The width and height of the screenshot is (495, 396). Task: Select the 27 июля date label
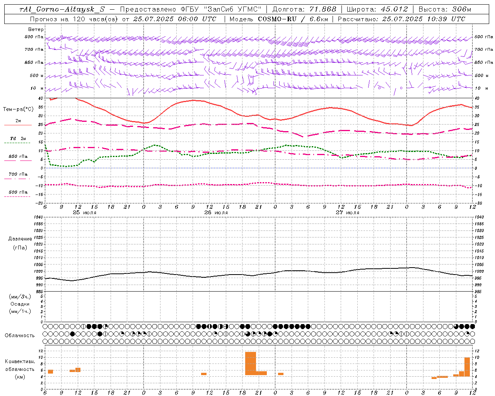coord(347,213)
